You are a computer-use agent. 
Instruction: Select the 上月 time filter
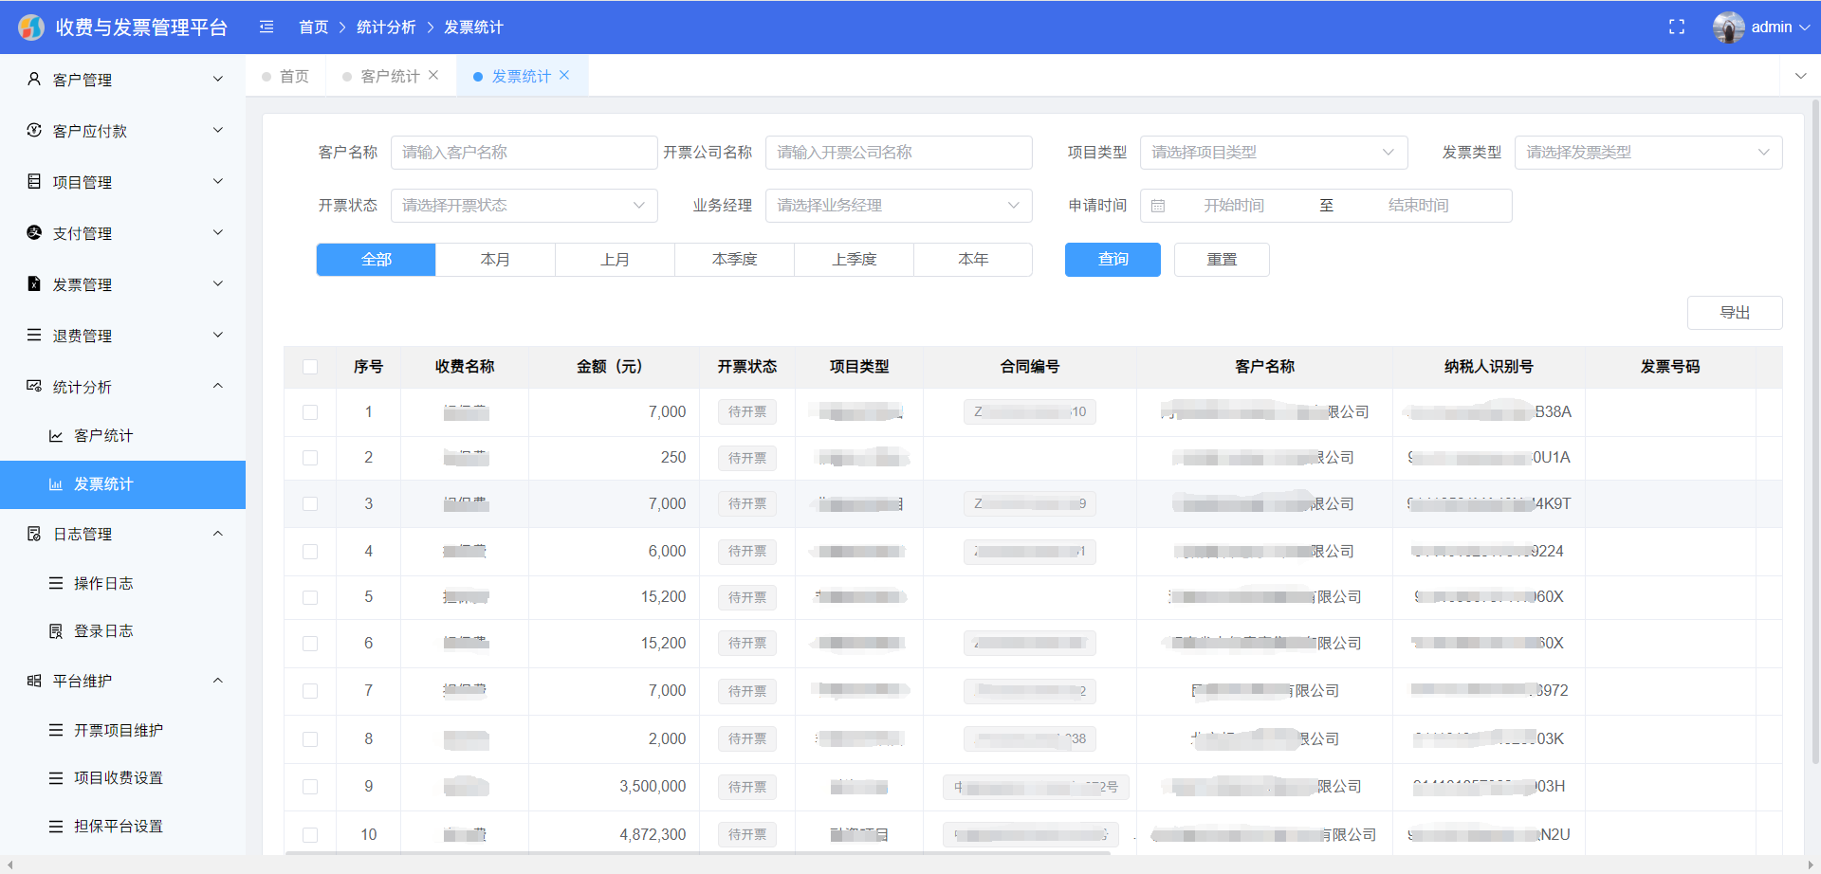pos(615,260)
